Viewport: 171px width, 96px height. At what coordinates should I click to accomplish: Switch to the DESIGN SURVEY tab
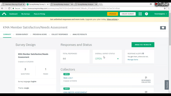(x=22, y=34)
